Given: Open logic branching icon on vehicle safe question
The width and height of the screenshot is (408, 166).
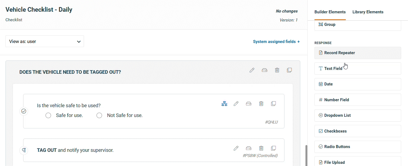Looking at the screenshot, I should point(224,104).
